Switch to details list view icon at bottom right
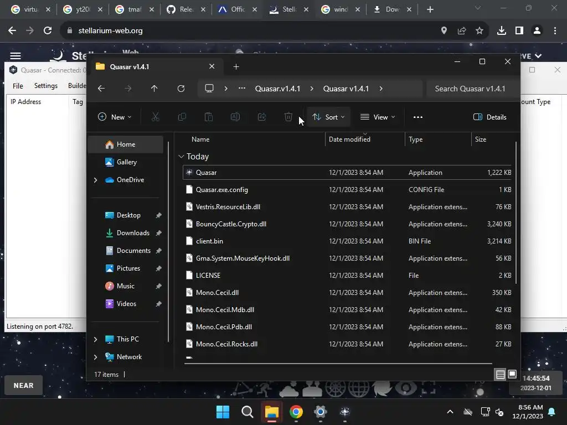Image resolution: width=567 pixels, height=425 pixels. pos(500,375)
